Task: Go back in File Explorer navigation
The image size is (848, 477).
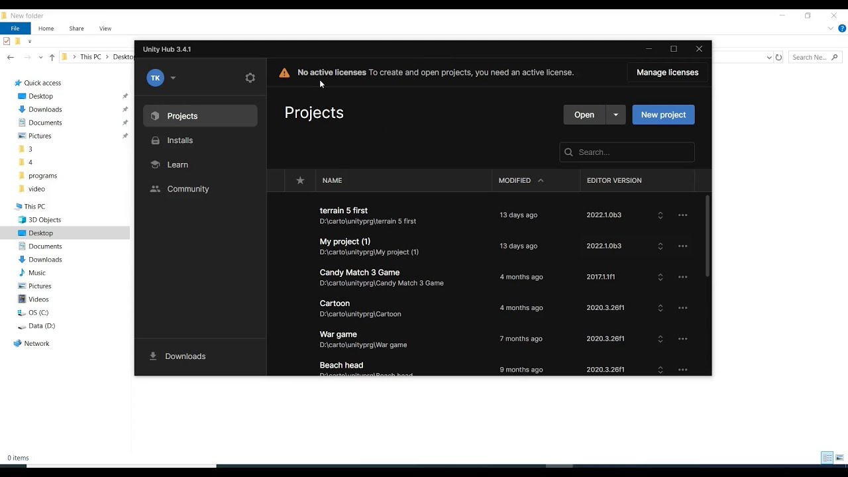Action: point(11,57)
